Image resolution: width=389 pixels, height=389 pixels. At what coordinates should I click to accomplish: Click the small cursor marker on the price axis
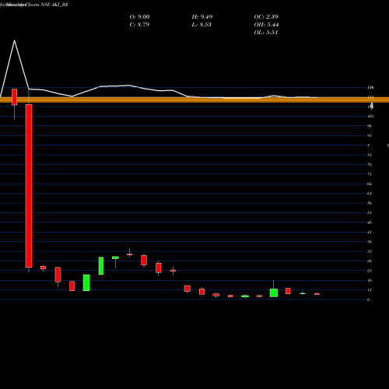(372, 105)
